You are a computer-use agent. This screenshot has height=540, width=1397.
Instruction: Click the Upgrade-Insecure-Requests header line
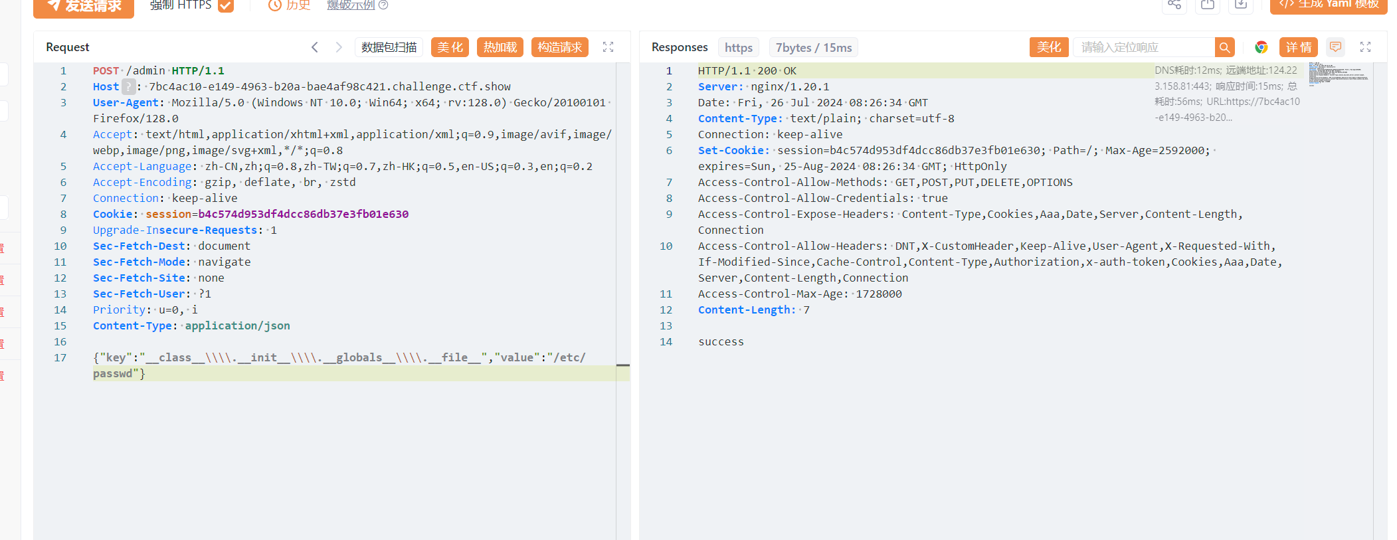click(x=185, y=230)
